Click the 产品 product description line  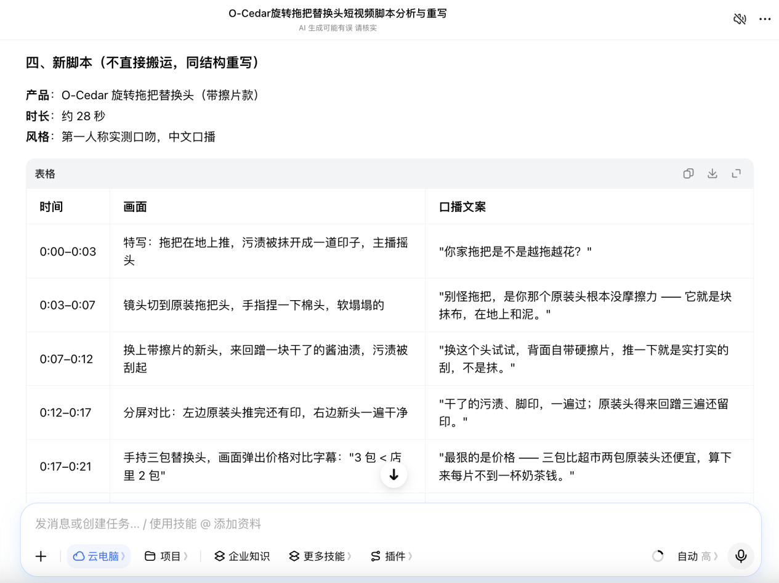pyautogui.click(x=144, y=96)
